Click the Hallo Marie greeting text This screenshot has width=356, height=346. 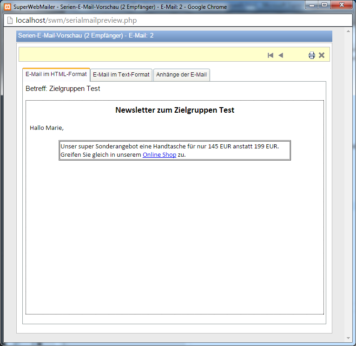[46, 128]
